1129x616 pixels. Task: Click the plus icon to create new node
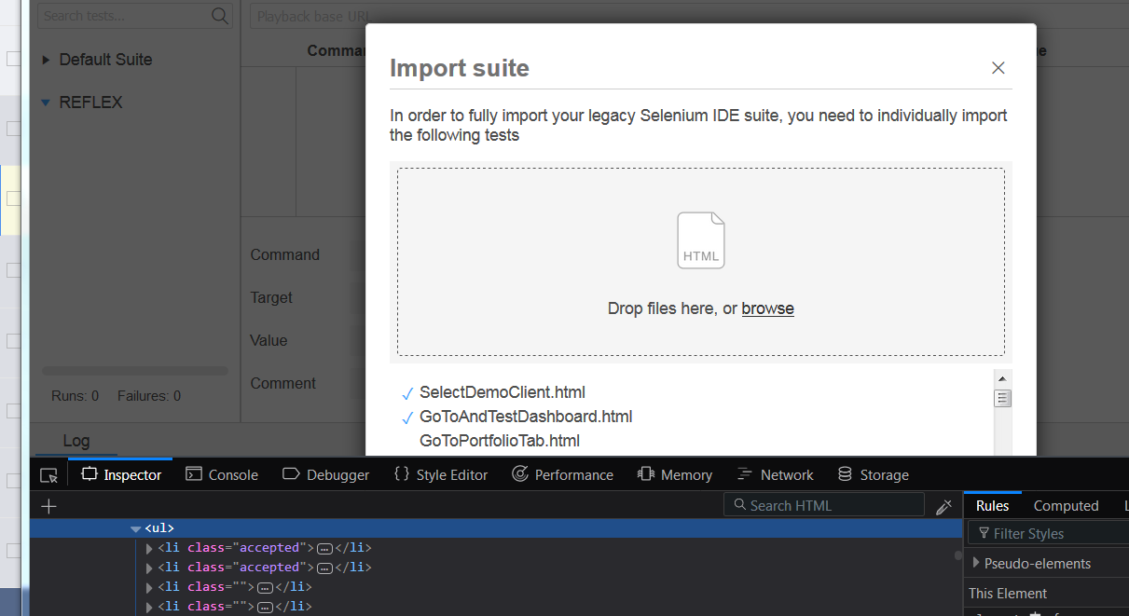(48, 506)
